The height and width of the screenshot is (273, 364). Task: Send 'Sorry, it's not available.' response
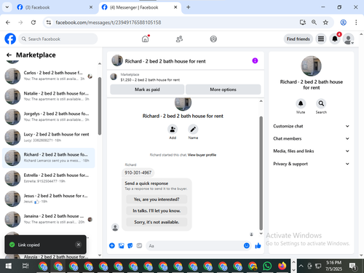coord(157,222)
